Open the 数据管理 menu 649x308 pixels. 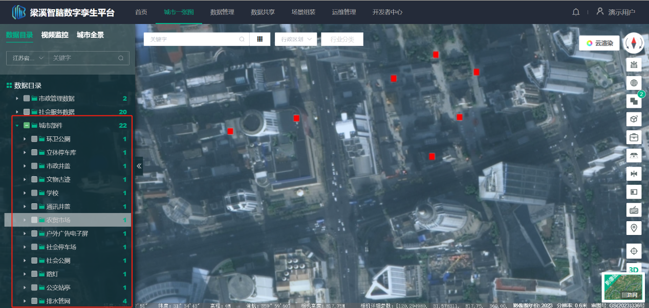tap(222, 12)
